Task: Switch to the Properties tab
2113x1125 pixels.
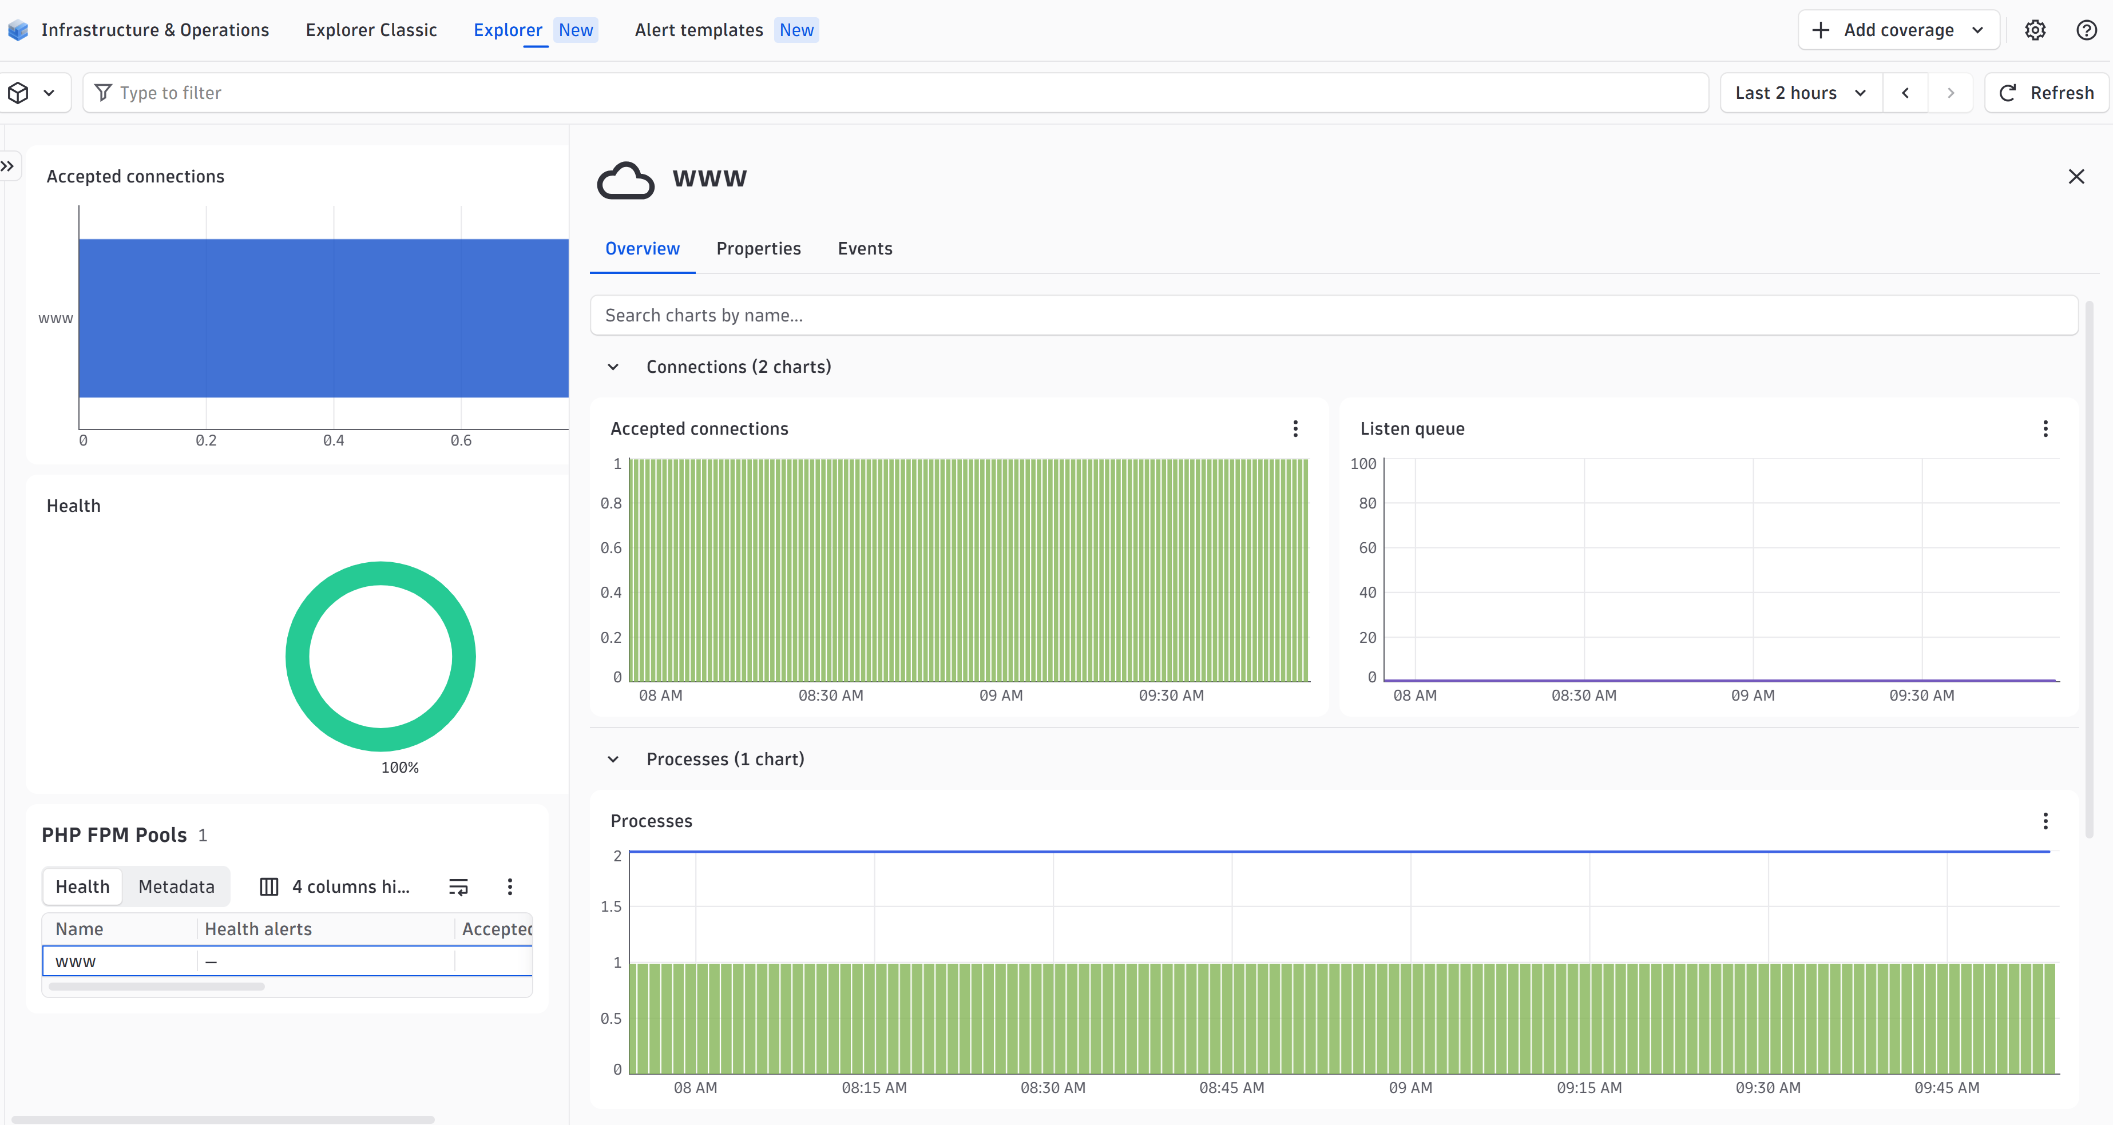Action: [x=758, y=248]
